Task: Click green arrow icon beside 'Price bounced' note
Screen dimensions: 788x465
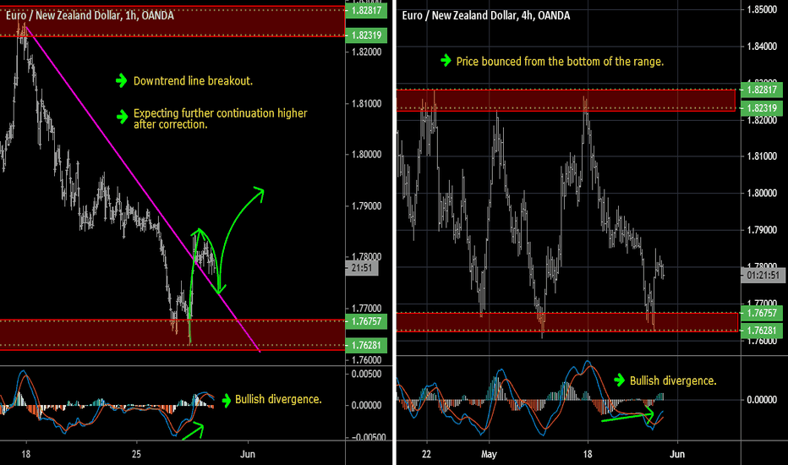Action: 446,61
